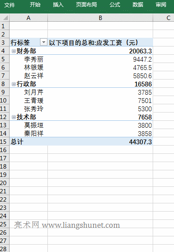Select column A header
Image resolution: width=174 pixels, height=252 pixels.
(x=28, y=18)
